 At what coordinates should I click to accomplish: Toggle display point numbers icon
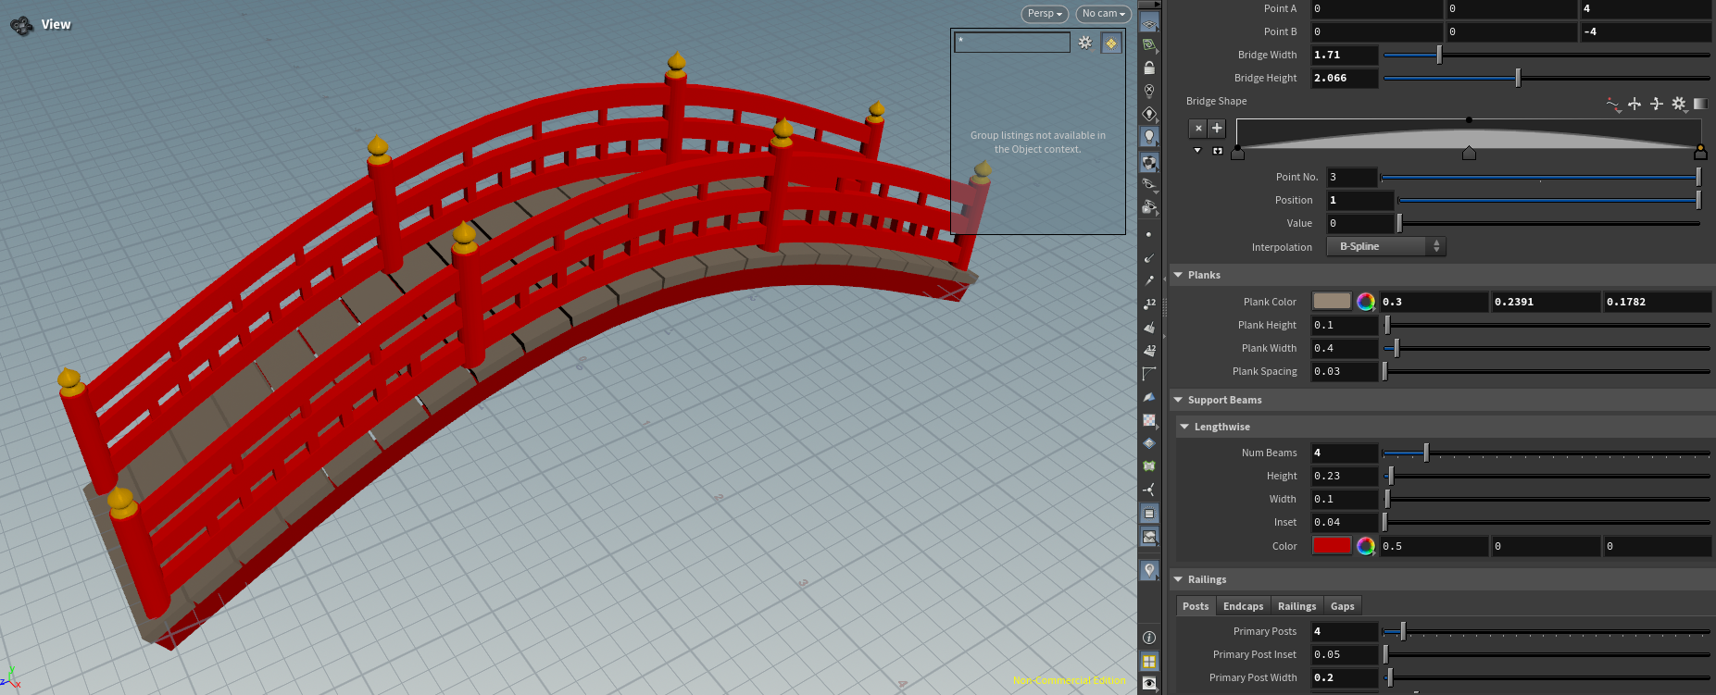pyautogui.click(x=1149, y=304)
